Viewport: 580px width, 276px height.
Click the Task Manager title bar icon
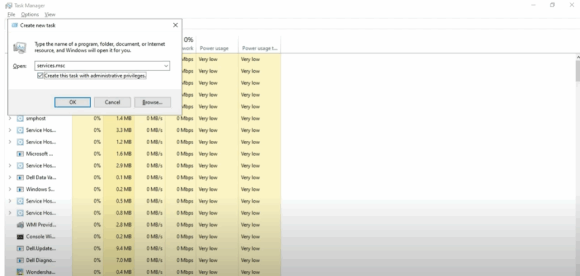[x=8, y=5]
